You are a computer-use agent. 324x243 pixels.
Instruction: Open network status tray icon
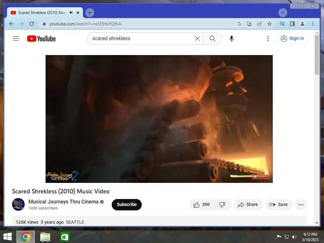(286, 237)
